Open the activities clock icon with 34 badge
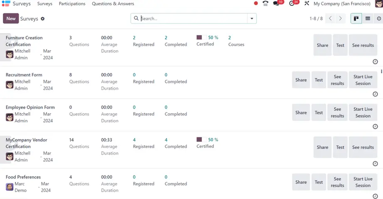Image resolution: width=383 pixels, height=199 pixels. 292,4
